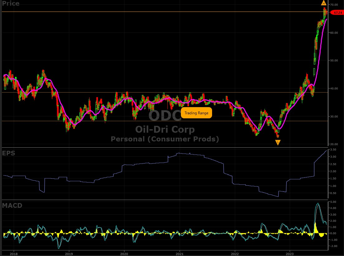
Task: Click the orange H high marker triangle
Action: 324,3
